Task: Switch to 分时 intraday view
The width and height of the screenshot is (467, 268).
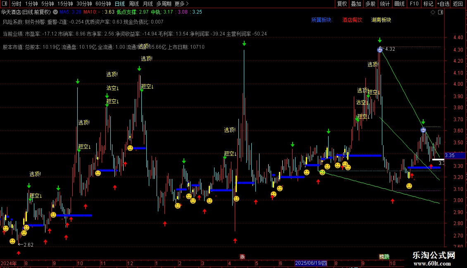Action: pyautogui.click(x=17, y=4)
